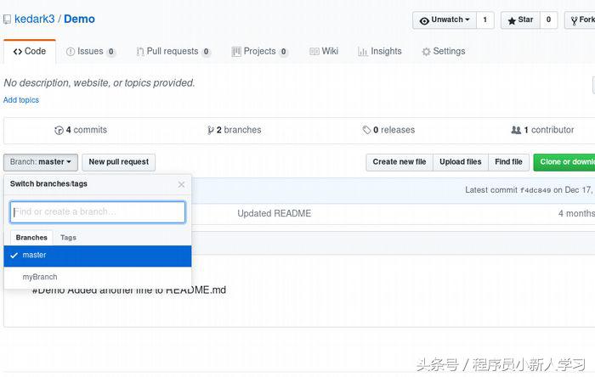Open the Insights tab

pyautogui.click(x=379, y=51)
